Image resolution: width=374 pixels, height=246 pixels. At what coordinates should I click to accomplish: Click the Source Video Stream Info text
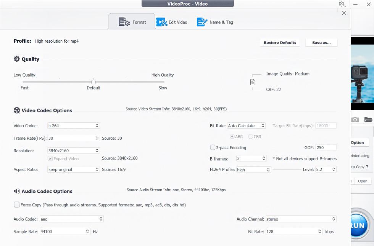pos(176,109)
